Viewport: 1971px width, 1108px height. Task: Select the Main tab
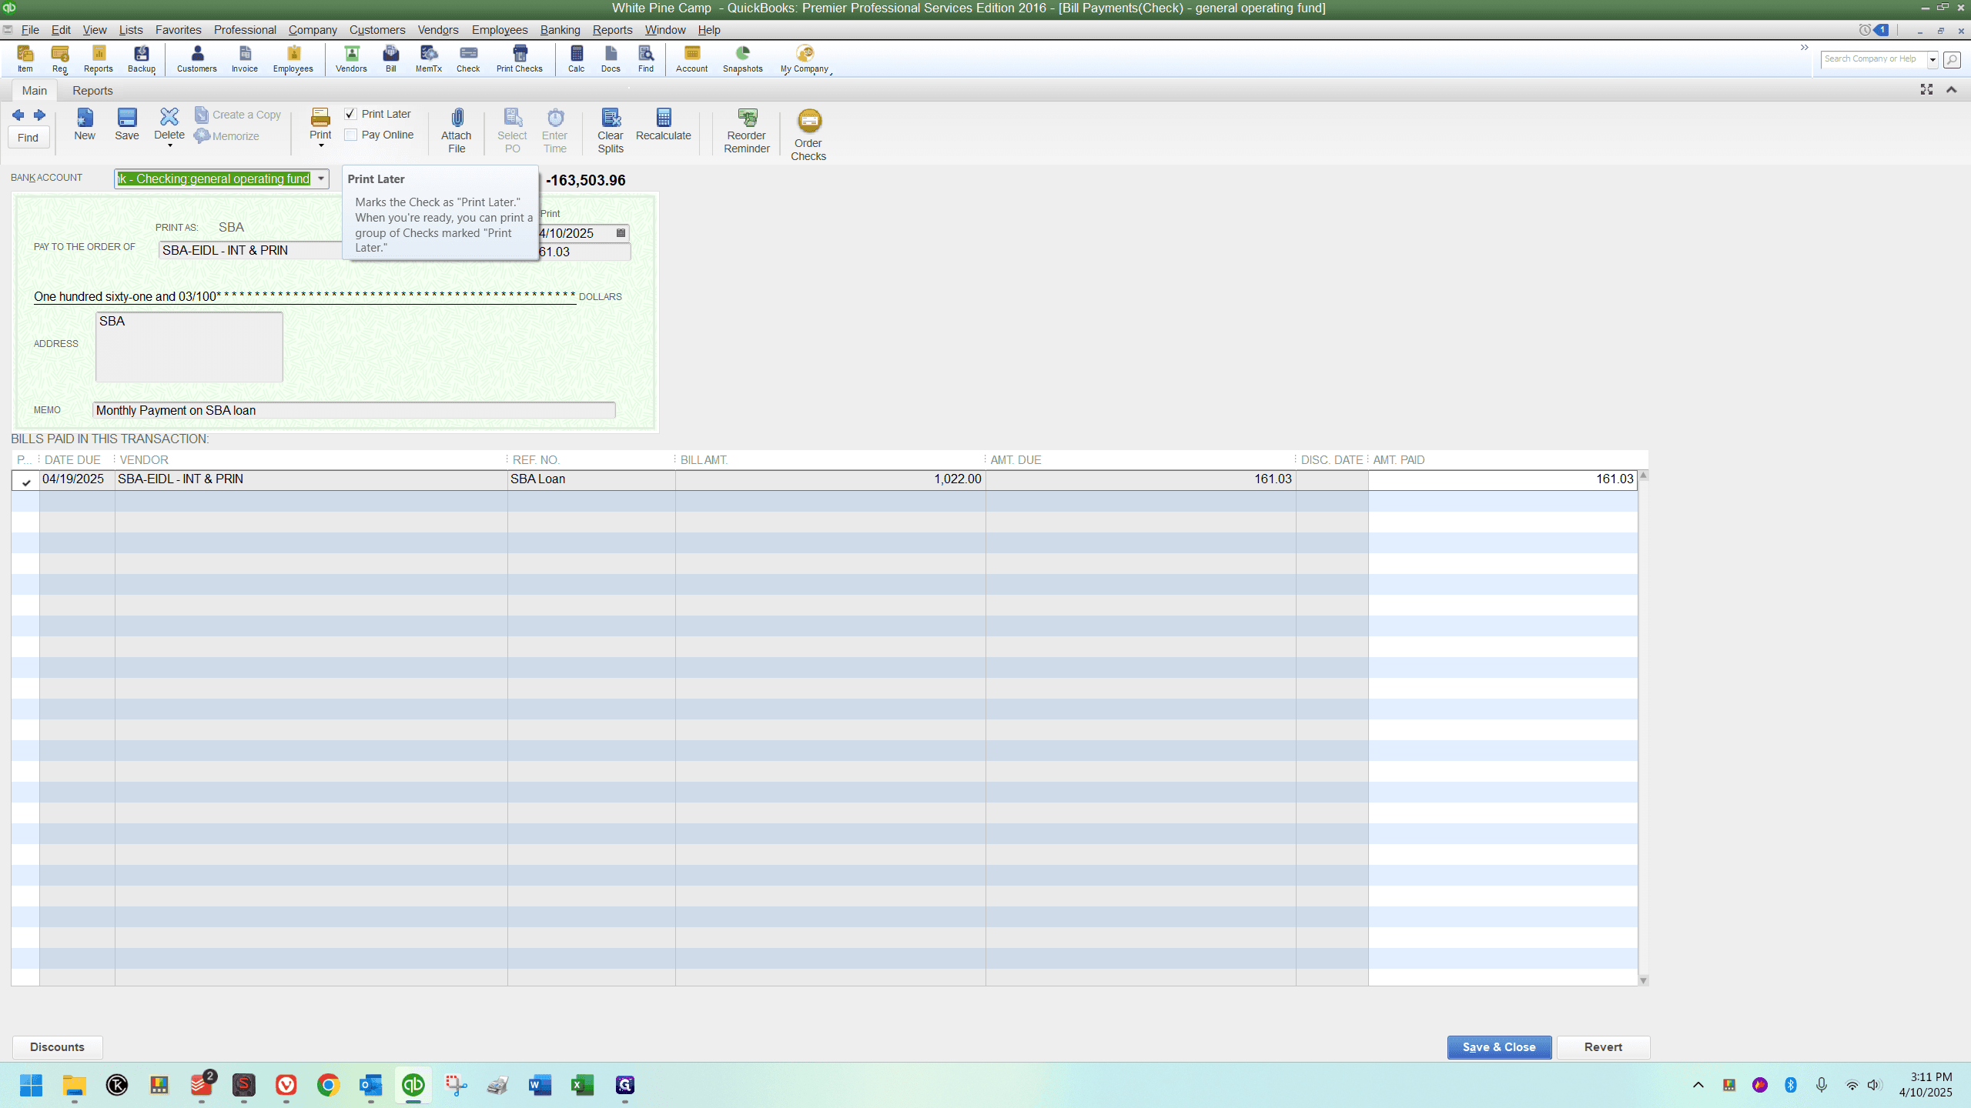coord(35,91)
